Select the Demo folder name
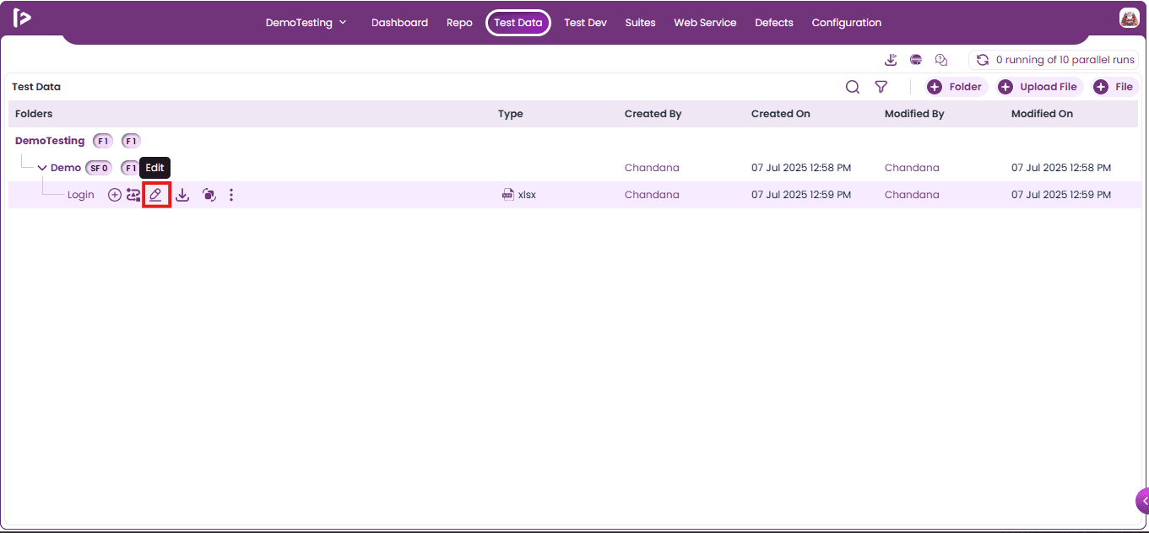This screenshot has height=533, width=1149. pos(66,168)
